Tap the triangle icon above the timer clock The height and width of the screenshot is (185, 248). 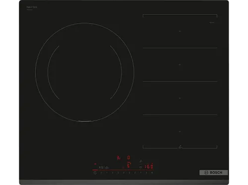[x=141, y=161]
